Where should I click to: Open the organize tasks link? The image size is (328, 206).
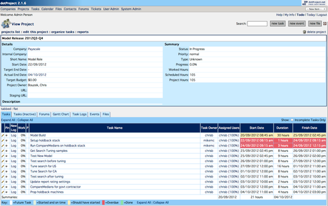(x=63, y=32)
